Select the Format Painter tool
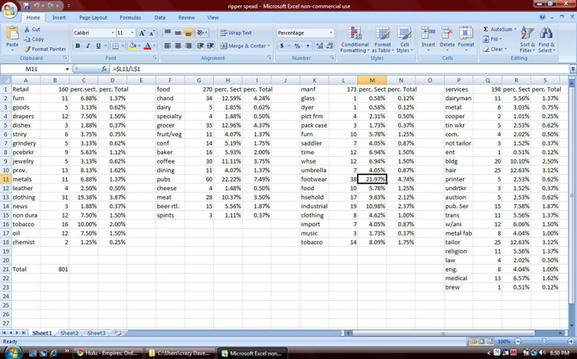 pos(47,49)
